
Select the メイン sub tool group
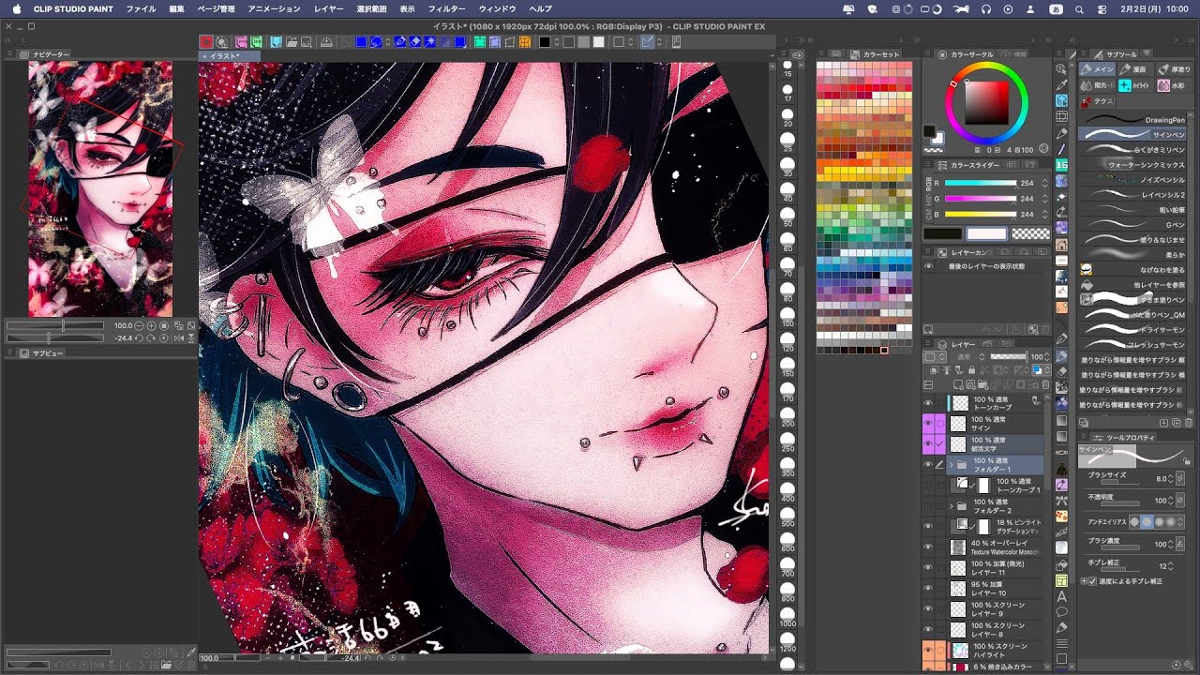click(1098, 69)
